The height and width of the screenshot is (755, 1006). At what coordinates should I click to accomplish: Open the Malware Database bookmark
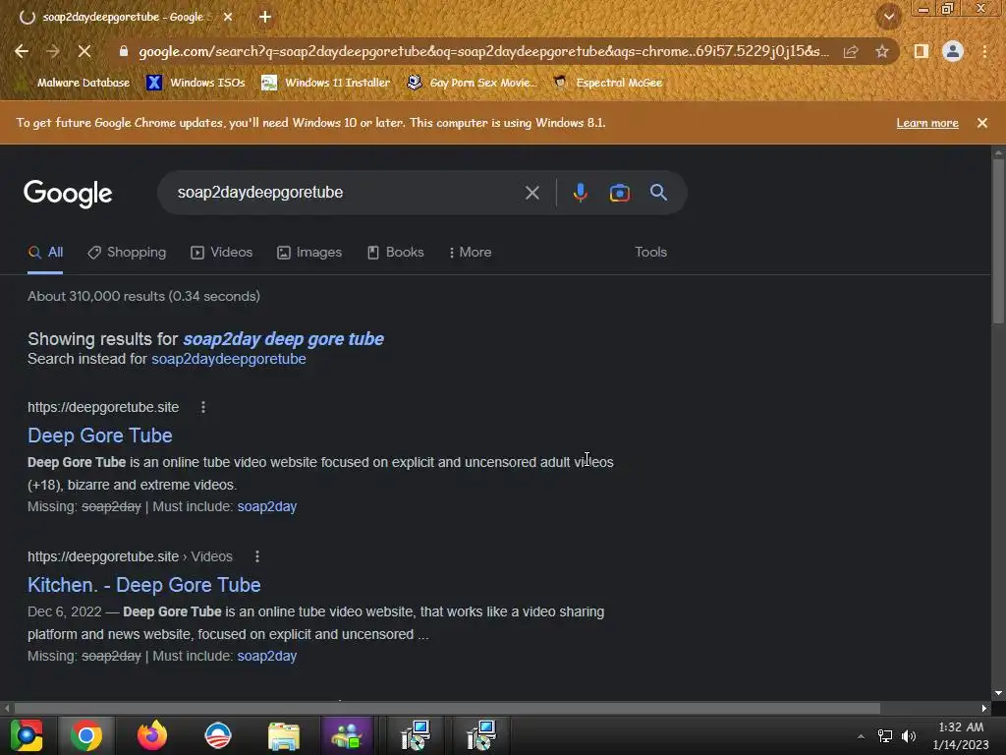(75, 83)
